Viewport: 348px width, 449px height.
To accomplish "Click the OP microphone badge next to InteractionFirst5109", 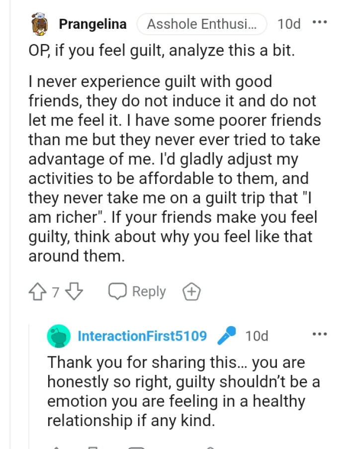I will [x=227, y=336].
